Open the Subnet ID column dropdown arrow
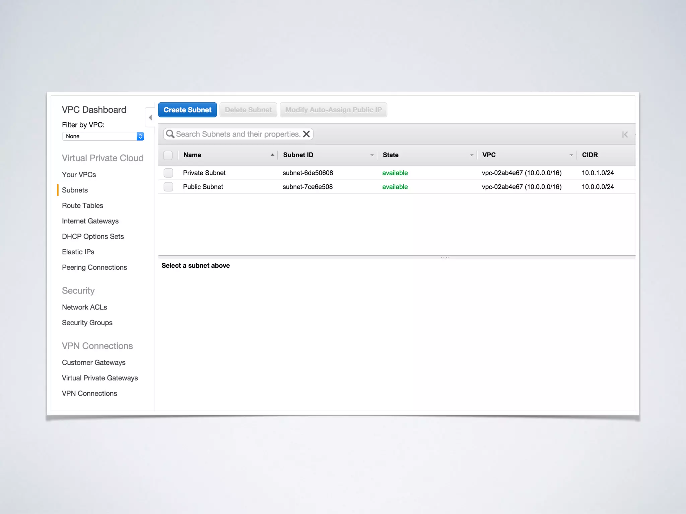 tap(372, 155)
